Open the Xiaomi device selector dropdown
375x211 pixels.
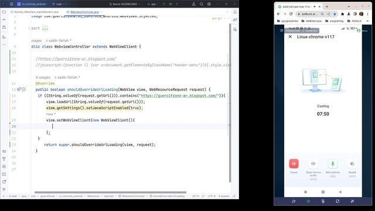coord(124,4)
